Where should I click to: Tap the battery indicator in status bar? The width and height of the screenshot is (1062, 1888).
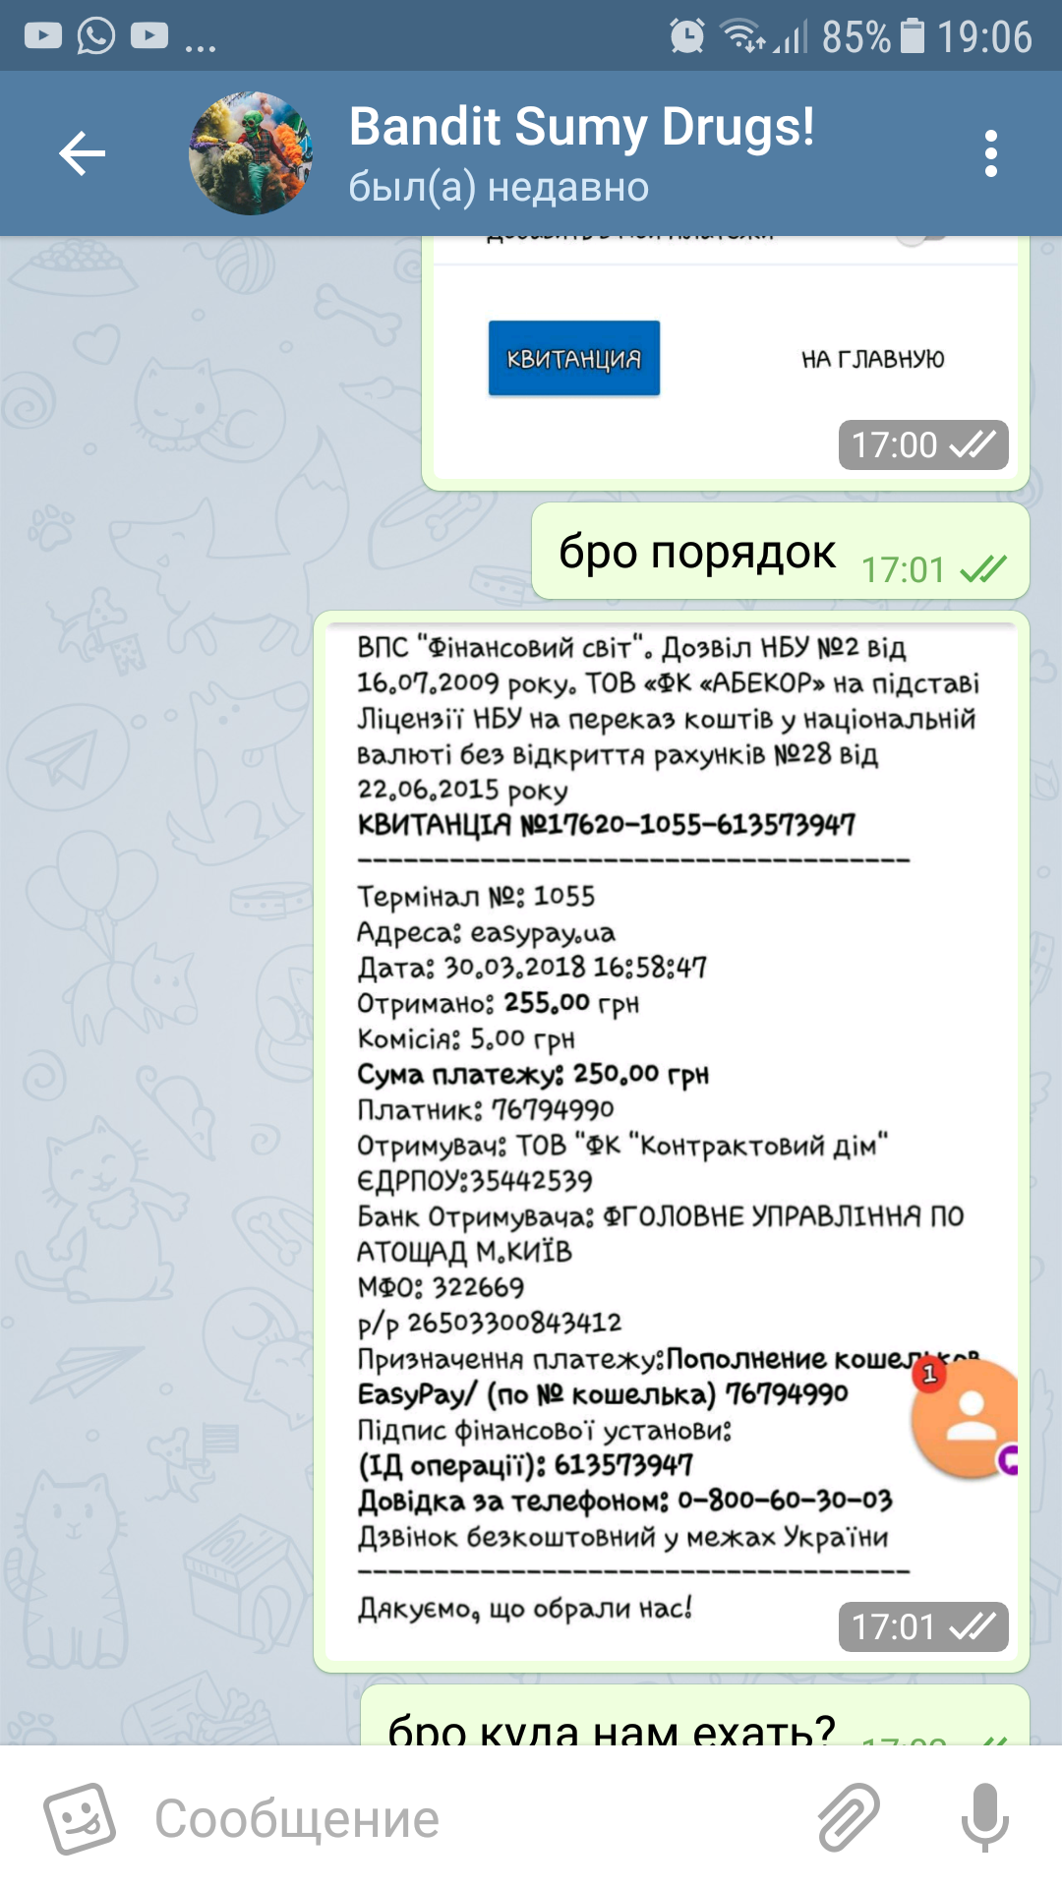point(913,36)
